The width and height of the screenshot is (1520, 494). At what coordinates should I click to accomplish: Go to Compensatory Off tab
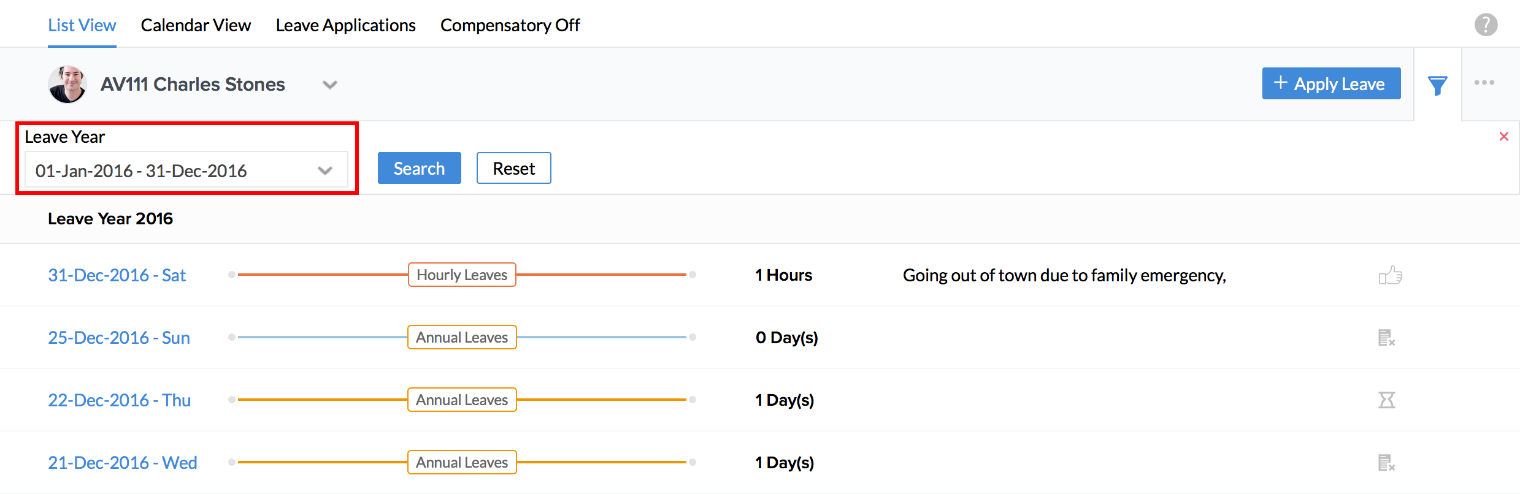click(x=510, y=25)
